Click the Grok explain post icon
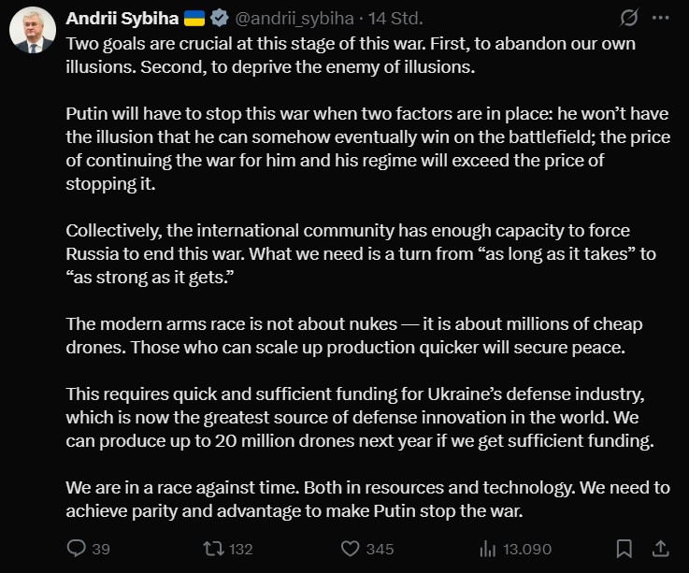Image resolution: width=689 pixels, height=573 pixels. 628,18
